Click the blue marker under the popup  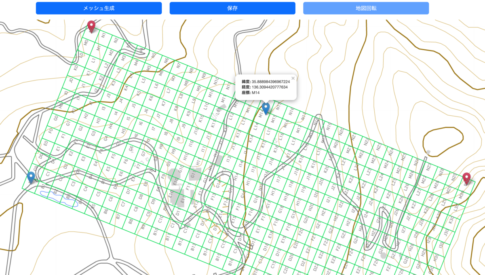coord(266,108)
